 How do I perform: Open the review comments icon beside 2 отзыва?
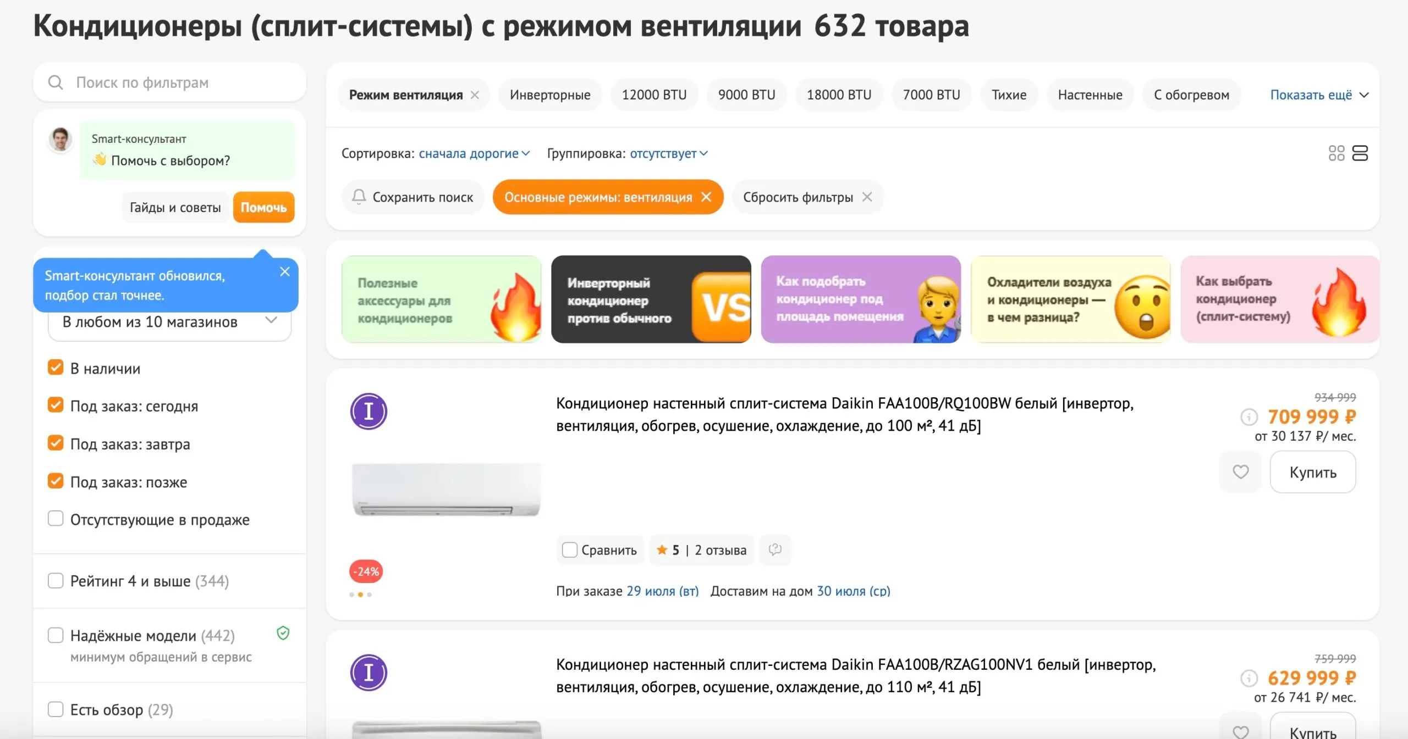pos(775,549)
